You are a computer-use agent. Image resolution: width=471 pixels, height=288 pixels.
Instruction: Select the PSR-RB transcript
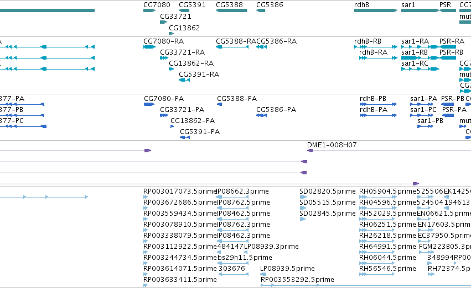point(448,58)
